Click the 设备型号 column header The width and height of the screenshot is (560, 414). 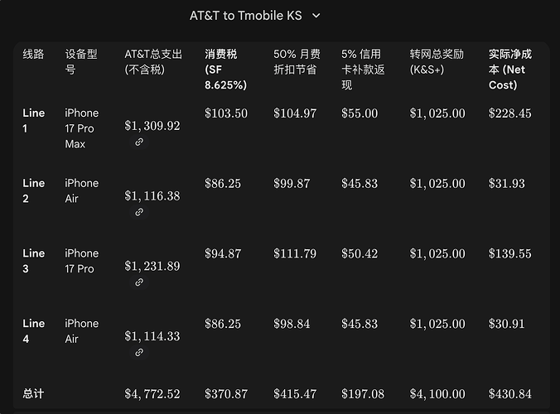point(81,61)
